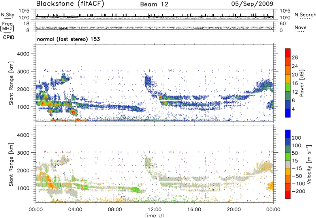Click the 'N.Search' legend label
The width and height of the screenshot is (316, 218).
pyautogui.click(x=305, y=15)
